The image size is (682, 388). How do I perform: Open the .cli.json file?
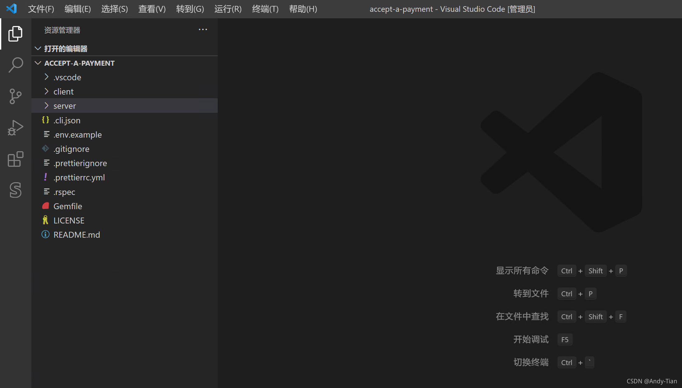pyautogui.click(x=67, y=121)
